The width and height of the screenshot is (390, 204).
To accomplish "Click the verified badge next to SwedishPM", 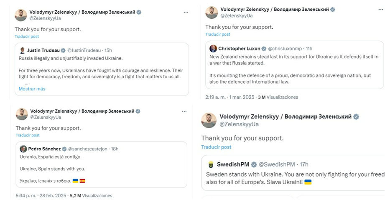I will point(253,164).
